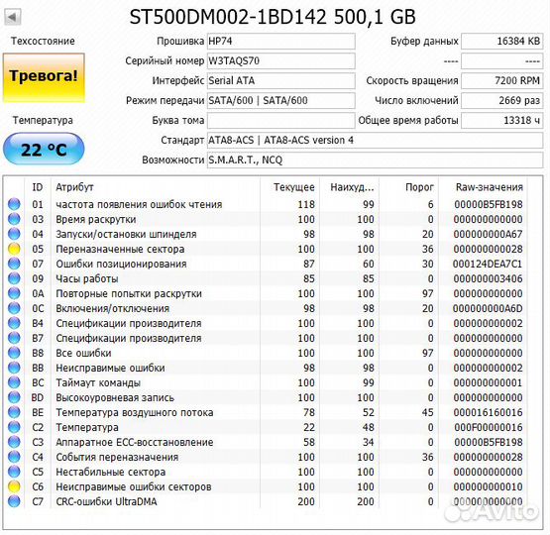Viewport: 550px width, 535px height.
Task: Click attribute name частота появления ошибок чтения
Action: (139, 204)
